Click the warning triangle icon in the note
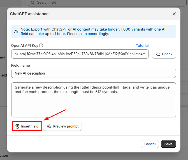 [x=16, y=32]
